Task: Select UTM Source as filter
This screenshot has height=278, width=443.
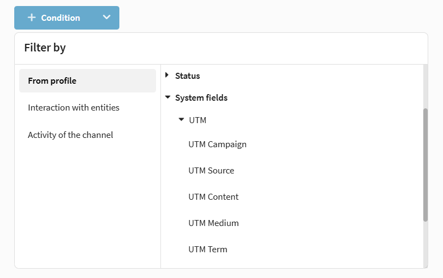Action: point(211,171)
